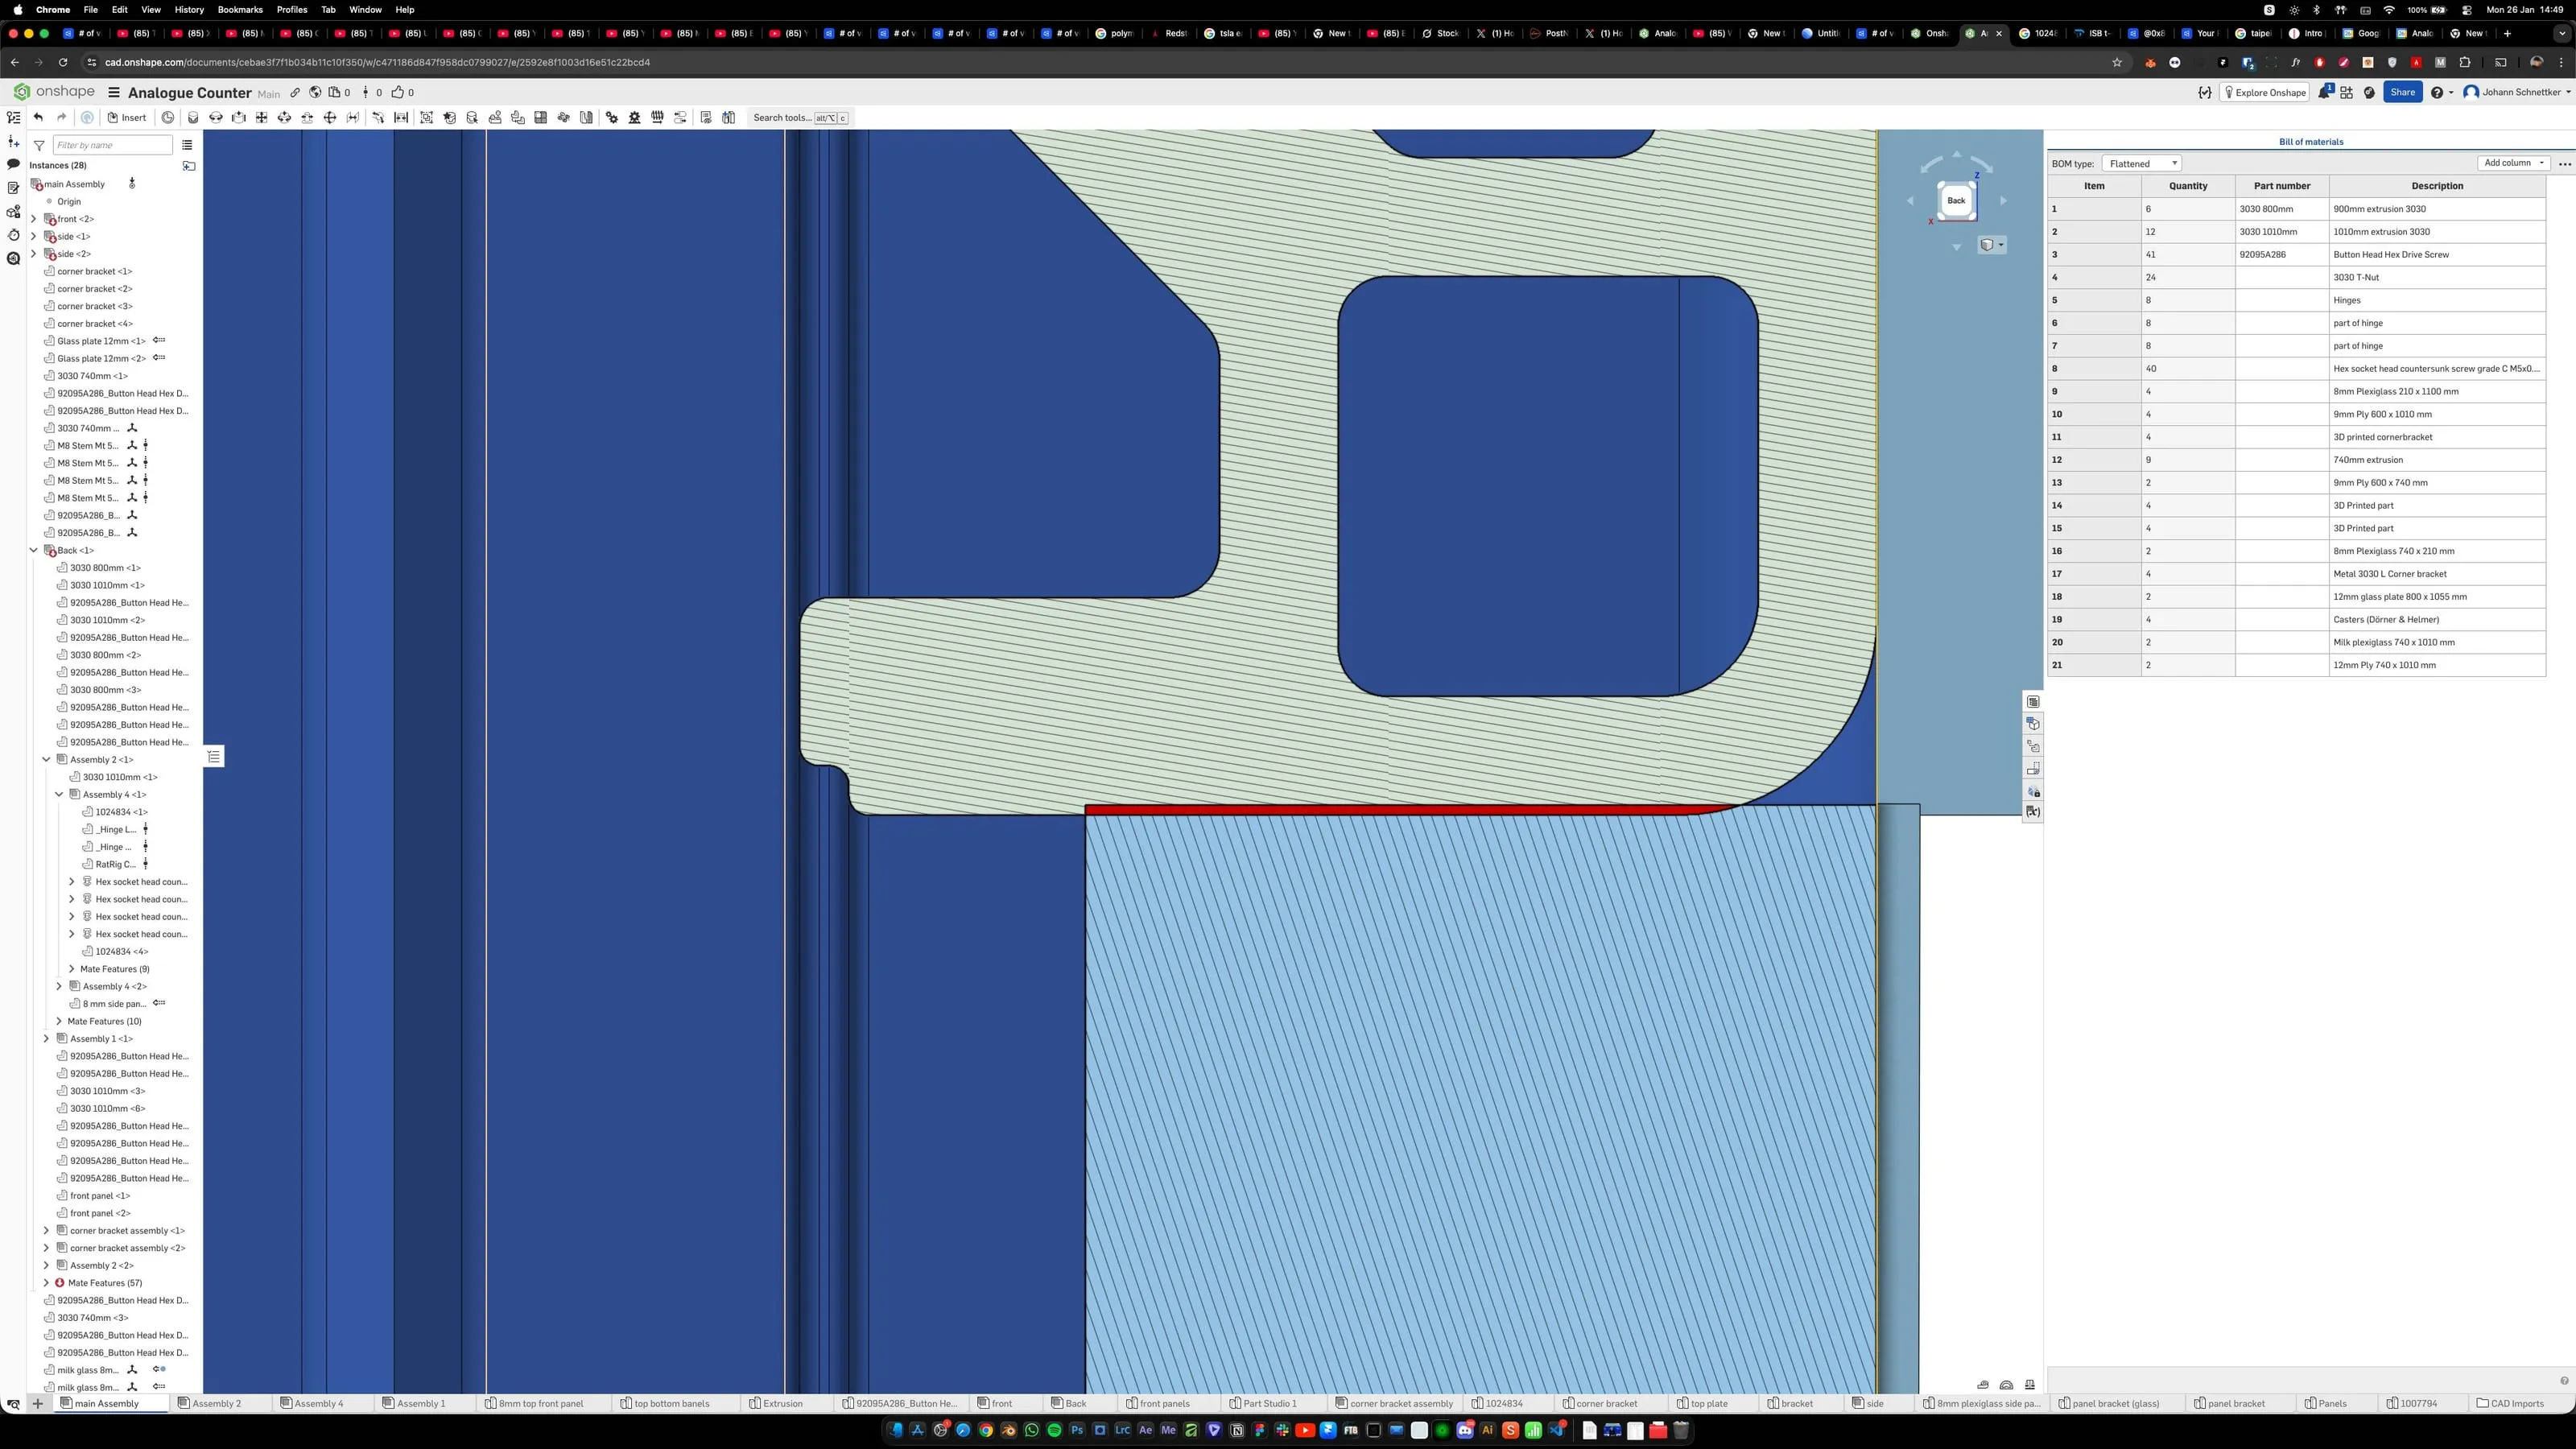Select the Linear relation tool
Image resolution: width=2576 pixels, height=1449 pixels.
tap(680, 117)
